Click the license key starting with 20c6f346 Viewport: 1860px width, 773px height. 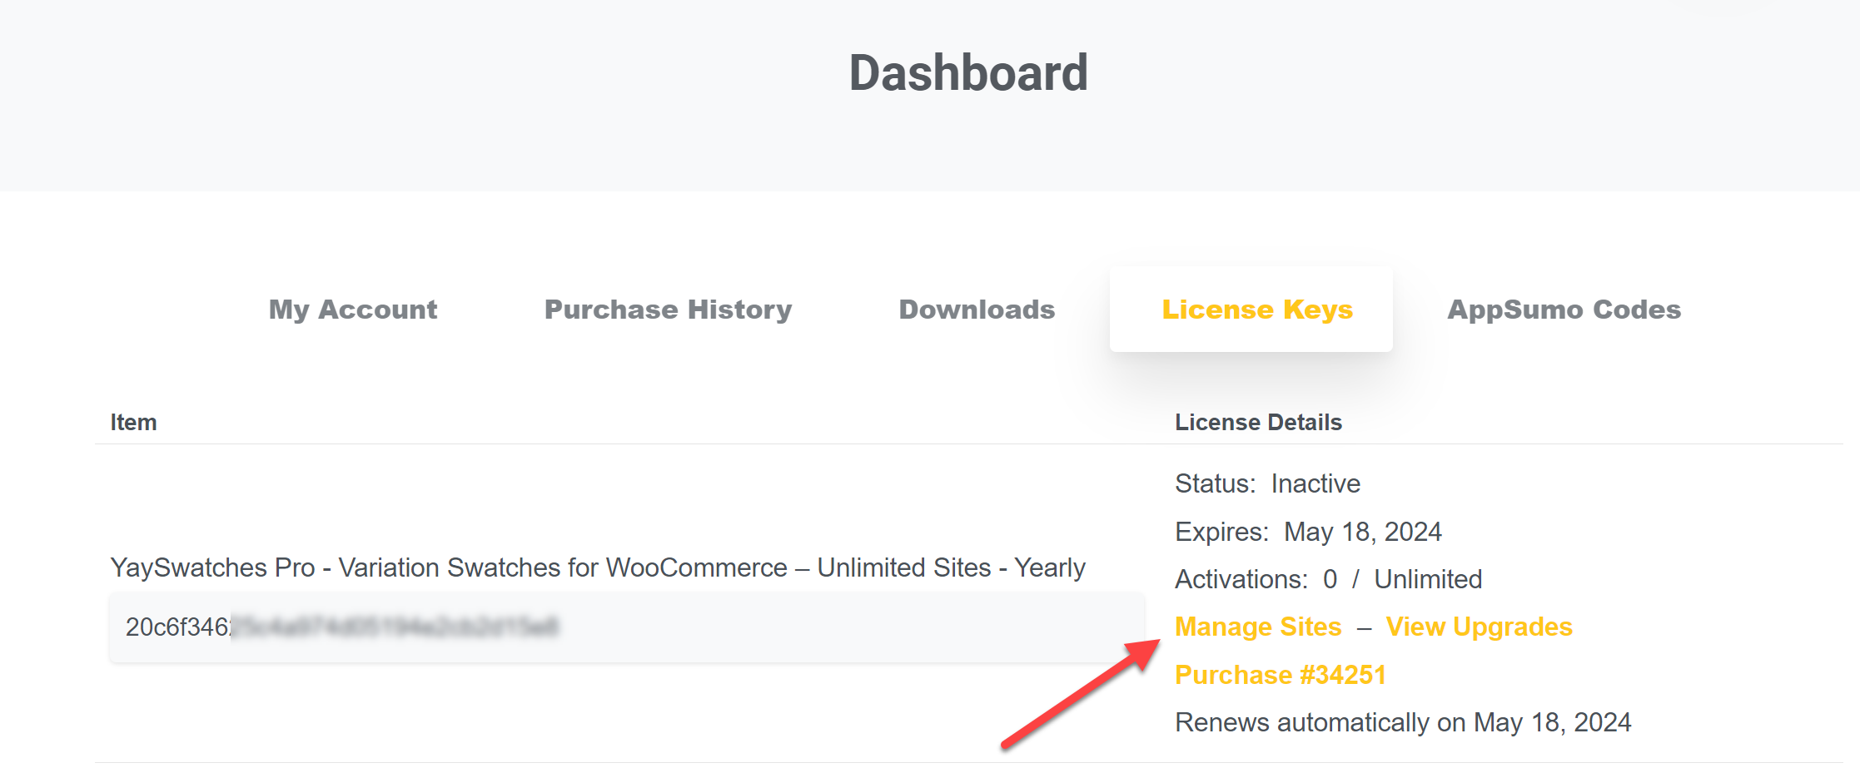(177, 627)
